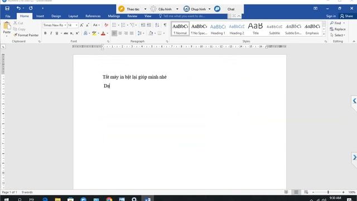Click Sign in link
357x201 pixels.
[x=331, y=16]
